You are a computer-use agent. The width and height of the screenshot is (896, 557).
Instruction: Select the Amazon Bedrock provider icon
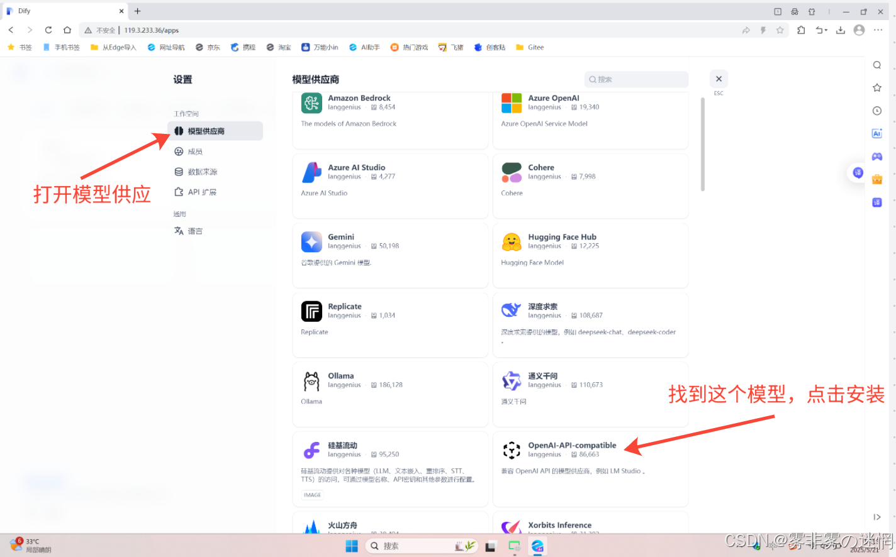[x=311, y=103]
